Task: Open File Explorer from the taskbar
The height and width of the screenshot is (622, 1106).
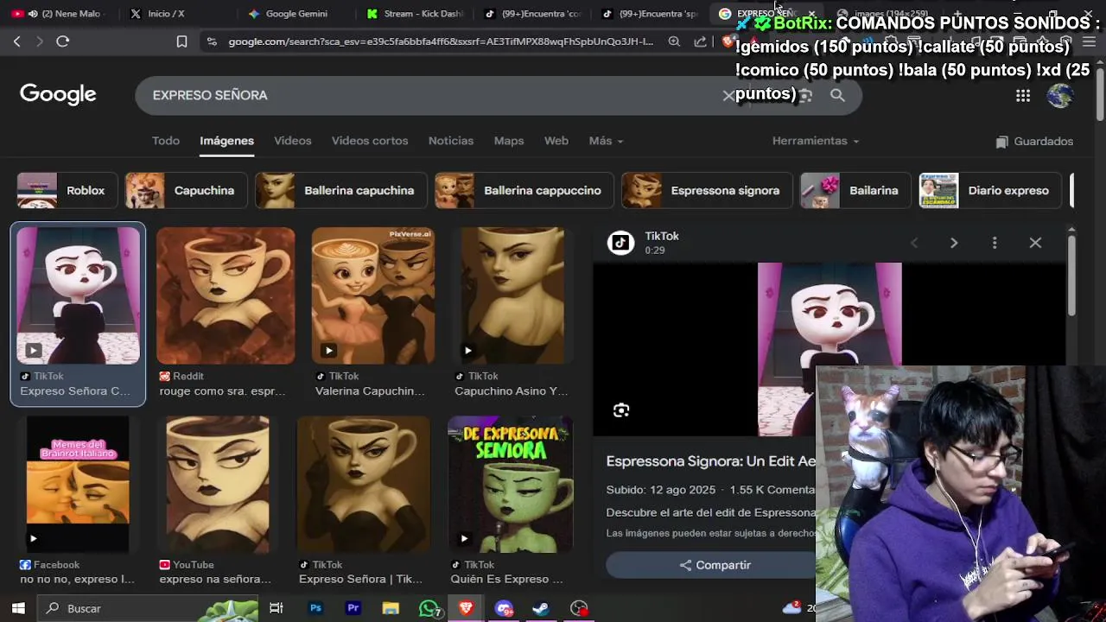Action: point(391,608)
